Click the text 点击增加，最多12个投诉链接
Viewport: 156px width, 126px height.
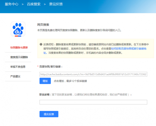point(70,81)
